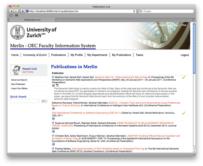The image size is (203, 166).
Task: Go to the My Departments menu
Action: (x=97, y=55)
